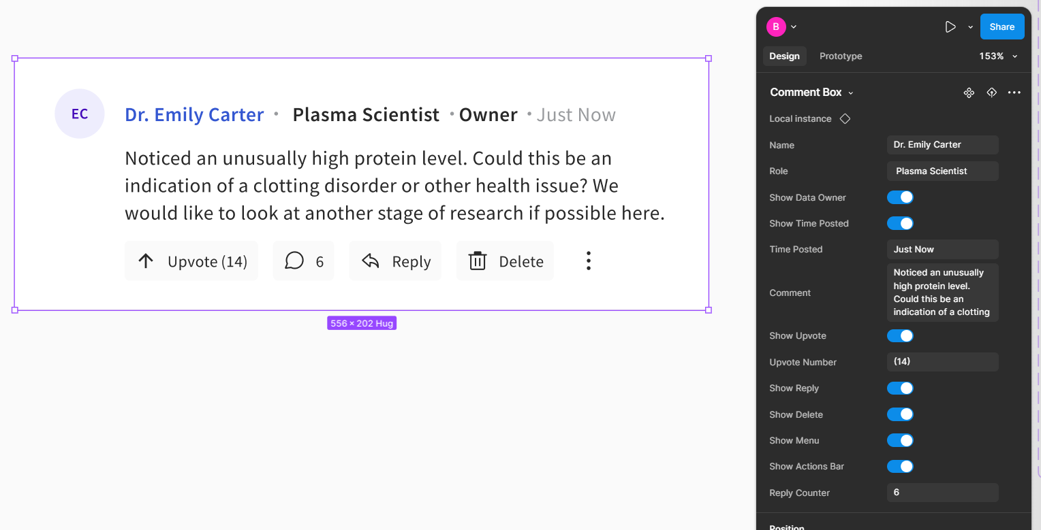The width and height of the screenshot is (1041, 530).
Task: Disable the Show Data Owner toggle
Action: pyautogui.click(x=900, y=197)
